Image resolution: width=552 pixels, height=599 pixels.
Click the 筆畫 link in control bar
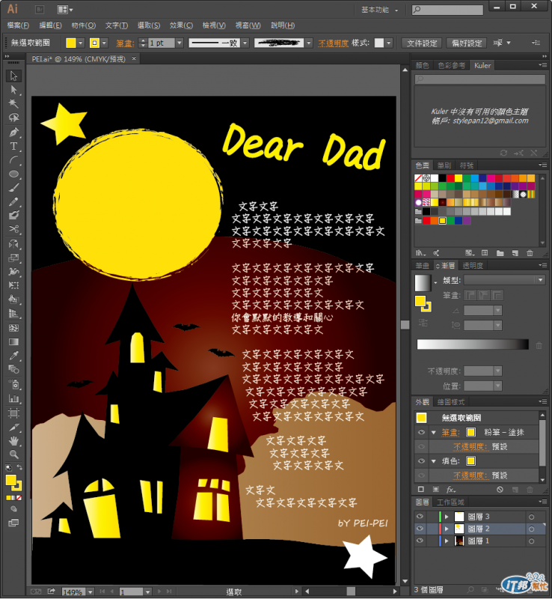coord(125,43)
